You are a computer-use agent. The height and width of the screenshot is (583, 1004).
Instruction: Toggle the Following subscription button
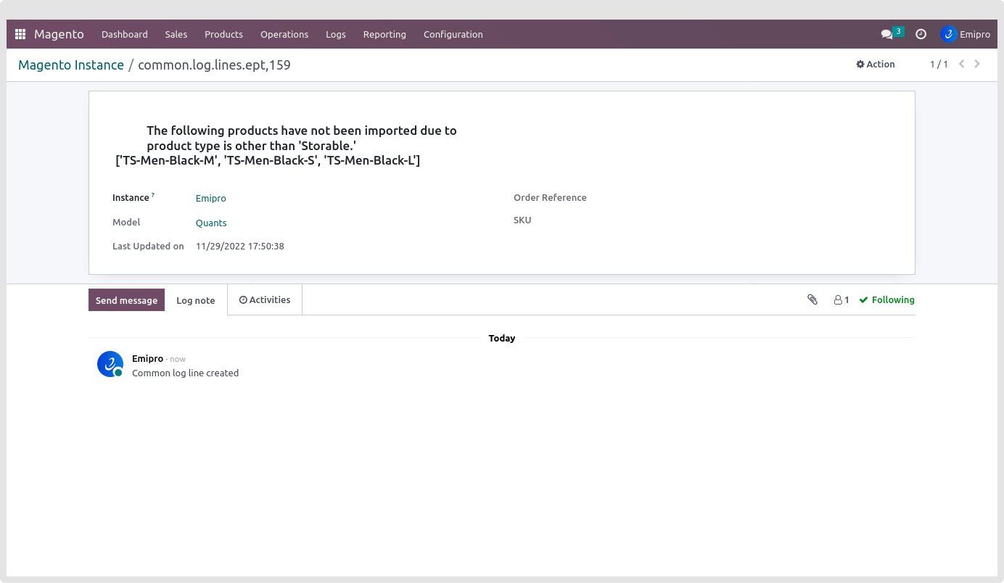886,299
